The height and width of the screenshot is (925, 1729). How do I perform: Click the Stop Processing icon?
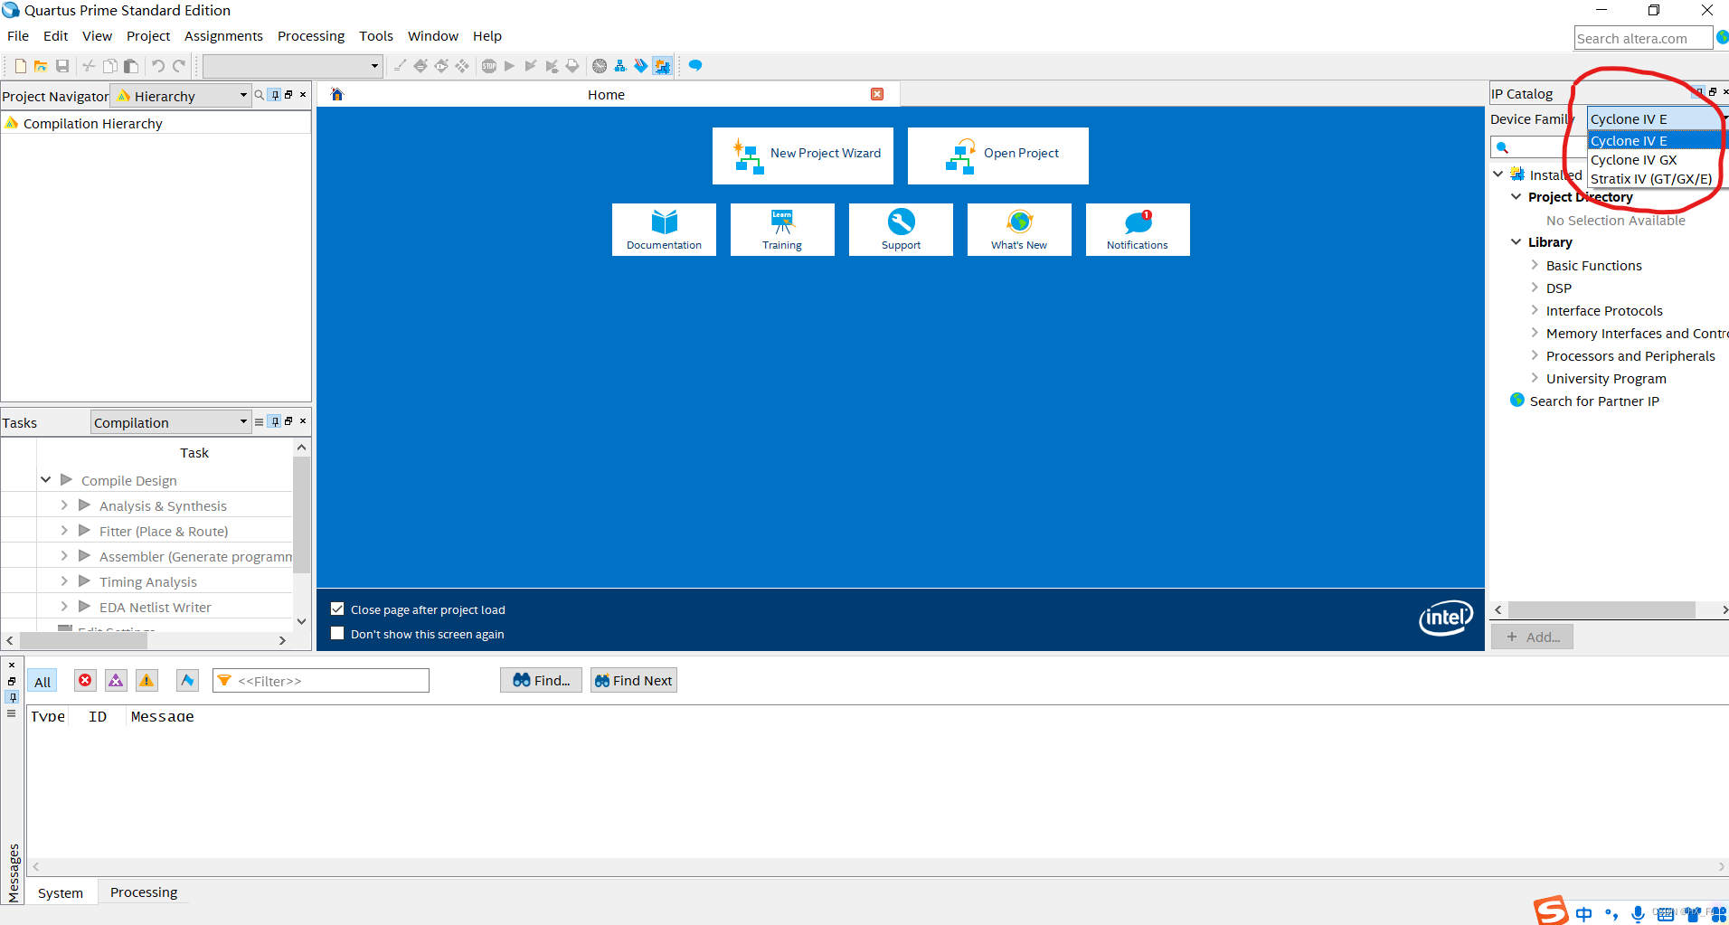[489, 66]
